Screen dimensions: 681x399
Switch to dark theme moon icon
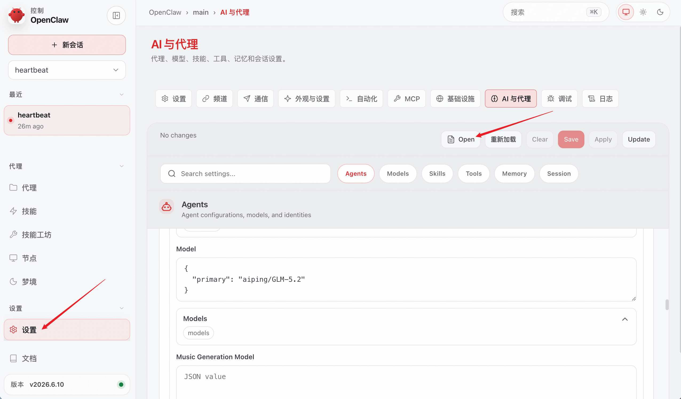[660, 12]
